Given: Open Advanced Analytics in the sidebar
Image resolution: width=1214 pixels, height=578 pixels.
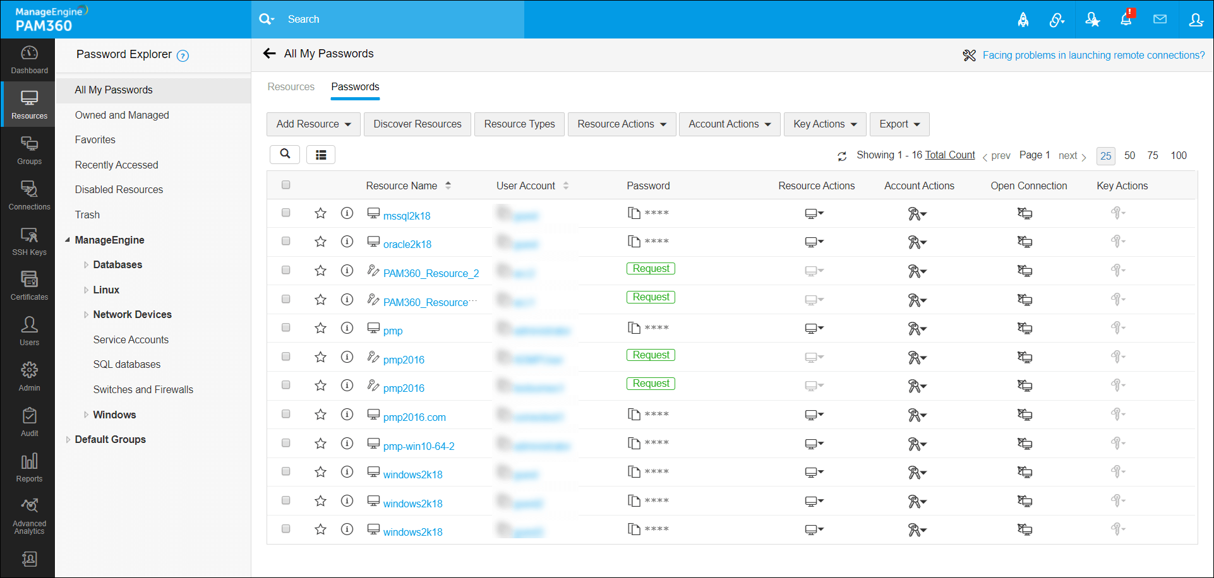Looking at the screenshot, I should [x=29, y=517].
